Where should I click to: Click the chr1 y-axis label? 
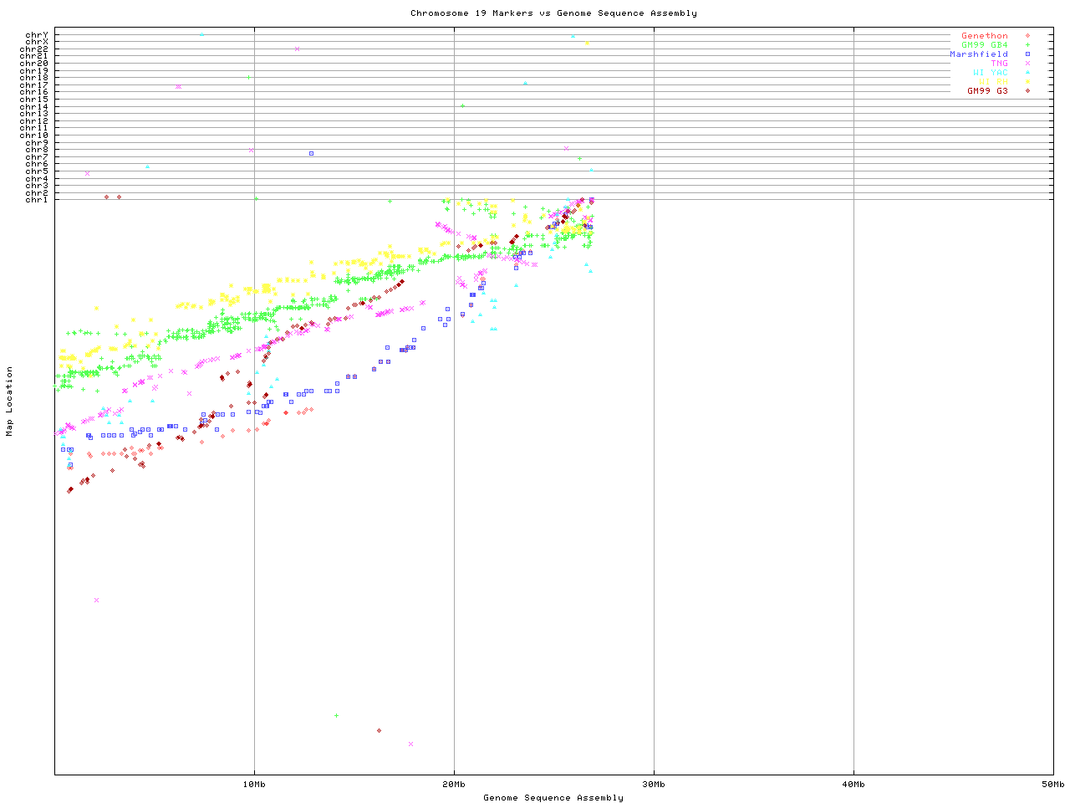point(37,200)
